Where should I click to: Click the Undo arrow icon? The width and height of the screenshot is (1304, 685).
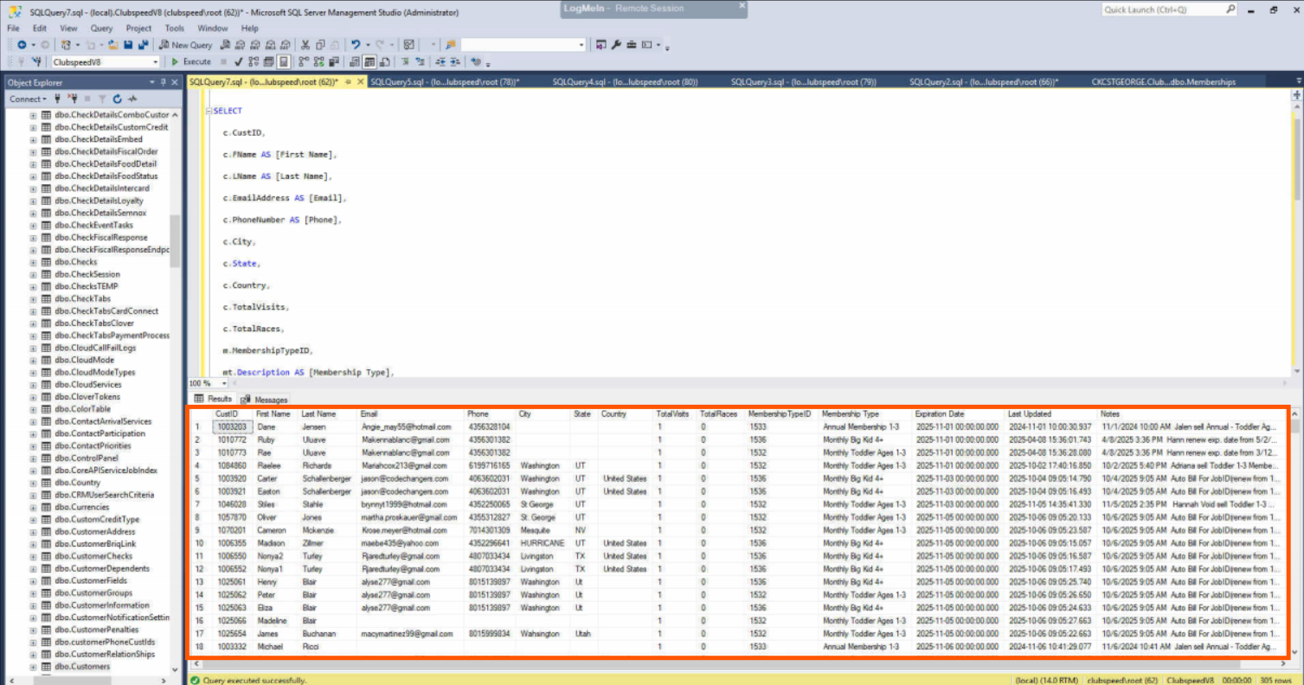356,45
